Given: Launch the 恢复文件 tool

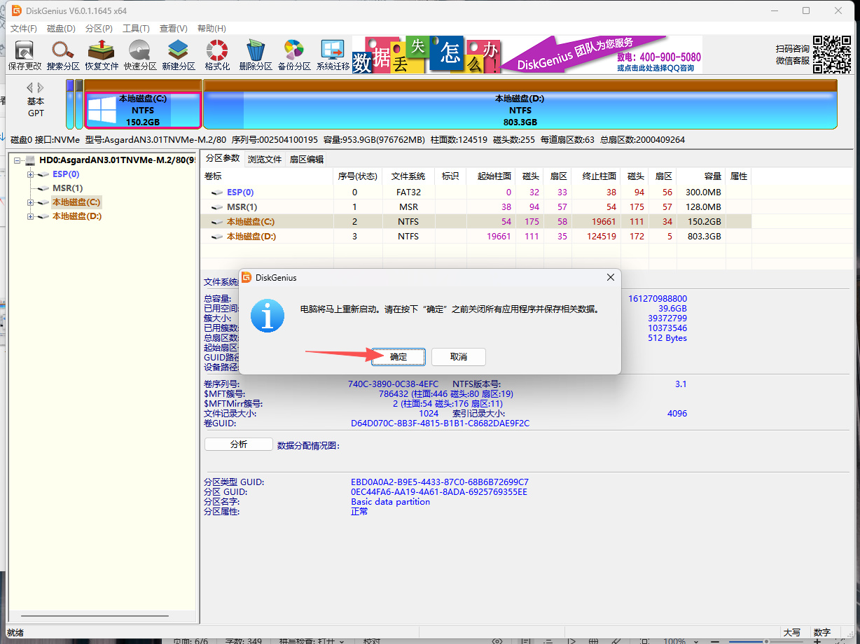Looking at the screenshot, I should point(102,55).
